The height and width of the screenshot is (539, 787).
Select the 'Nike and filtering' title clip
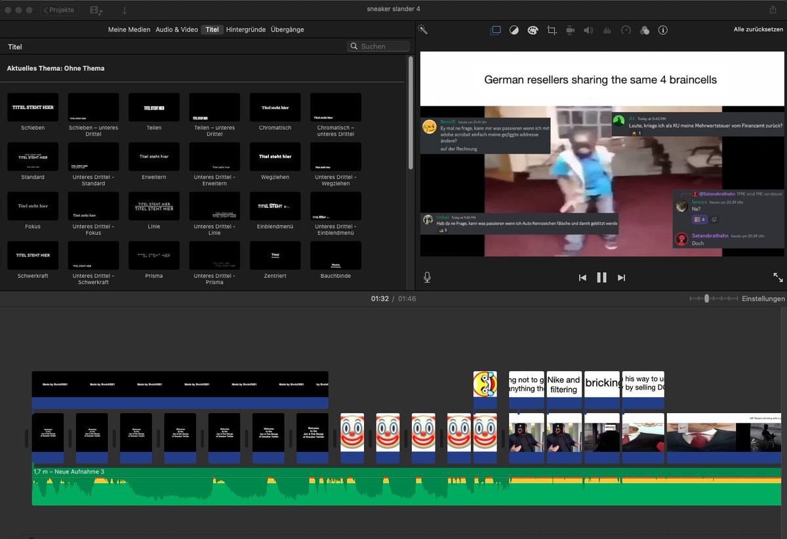click(x=564, y=391)
